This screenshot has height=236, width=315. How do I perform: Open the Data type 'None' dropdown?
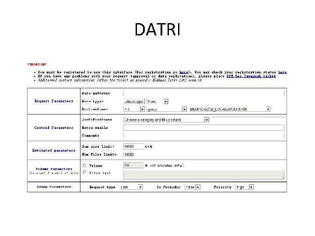click(x=157, y=101)
